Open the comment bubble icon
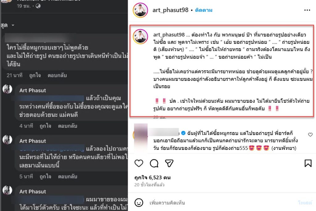The width and height of the screenshot is (316, 211). click(x=154, y=163)
